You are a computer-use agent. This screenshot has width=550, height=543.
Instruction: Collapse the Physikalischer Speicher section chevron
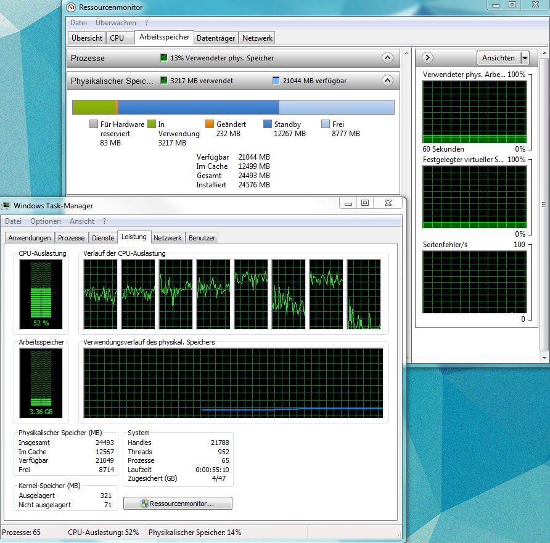point(387,81)
